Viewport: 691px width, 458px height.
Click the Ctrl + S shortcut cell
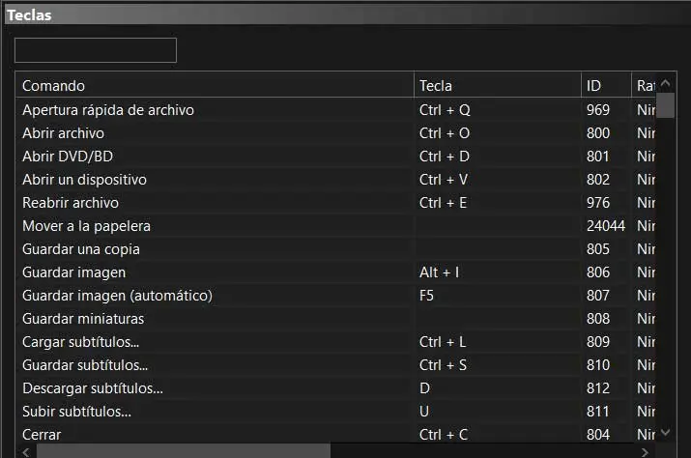click(x=444, y=365)
